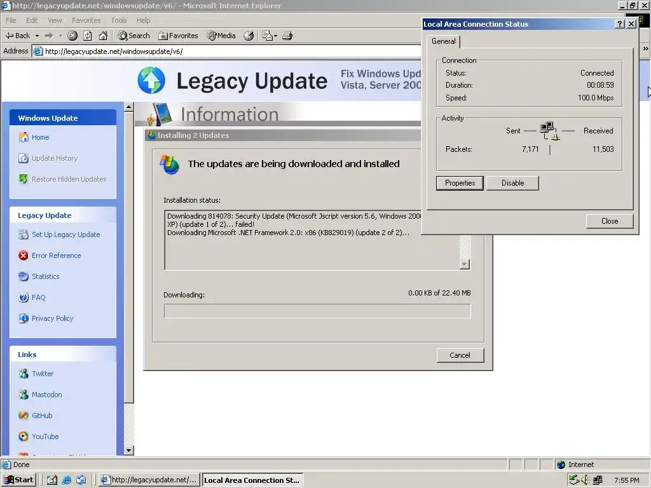Go to the home page via Home icon
Screen dimensions: 651x488
pyautogui.click(x=103, y=36)
